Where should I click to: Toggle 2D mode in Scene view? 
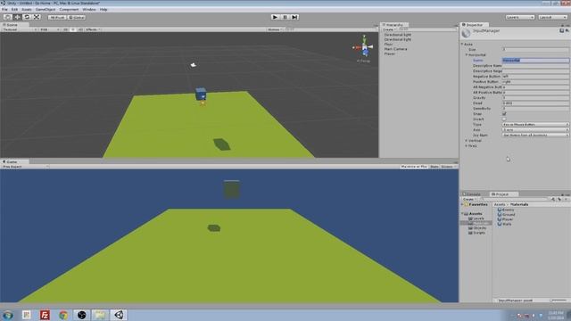(x=65, y=29)
